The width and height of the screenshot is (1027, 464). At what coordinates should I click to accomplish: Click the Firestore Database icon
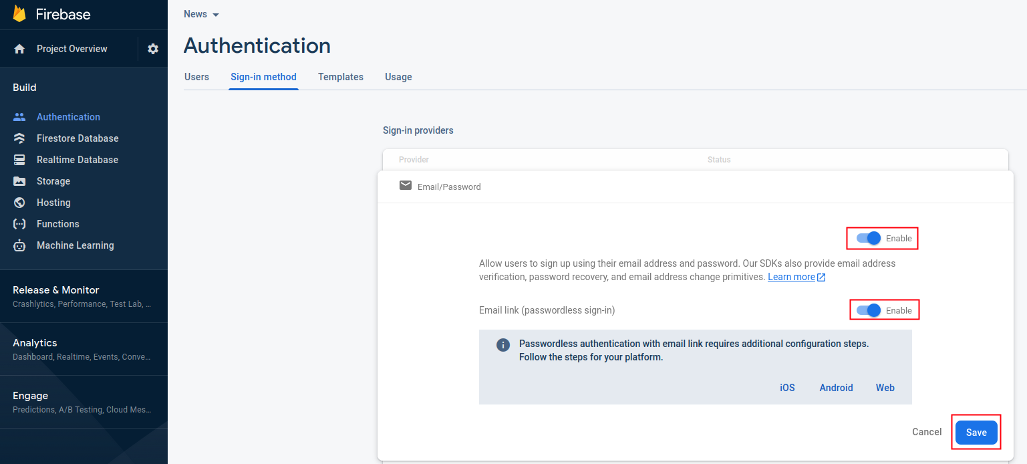tap(19, 138)
